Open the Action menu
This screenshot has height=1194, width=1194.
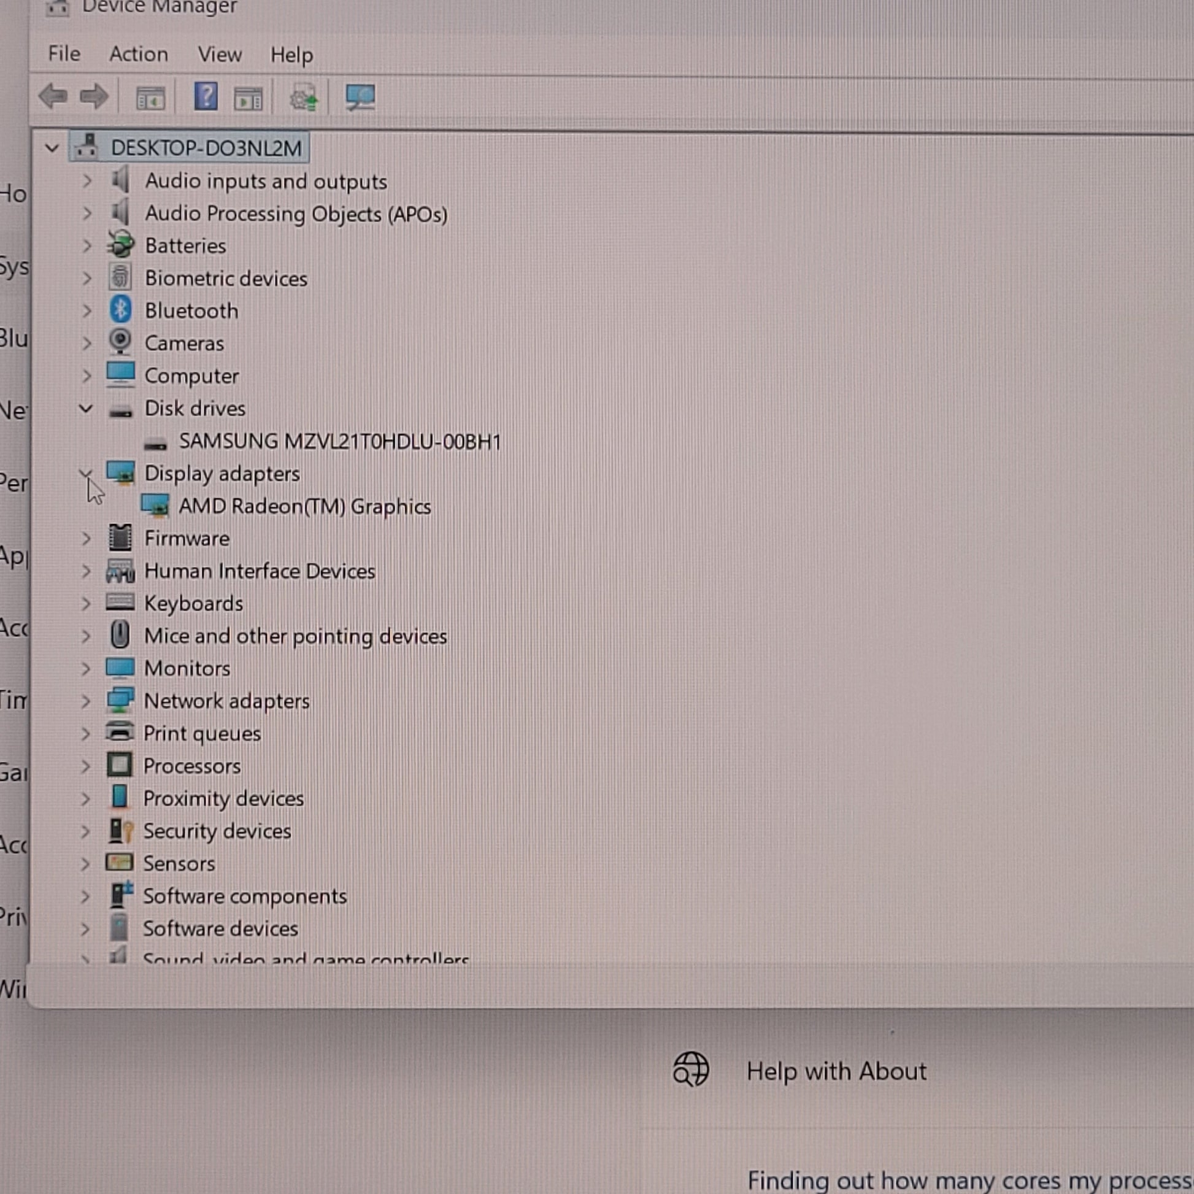(139, 55)
